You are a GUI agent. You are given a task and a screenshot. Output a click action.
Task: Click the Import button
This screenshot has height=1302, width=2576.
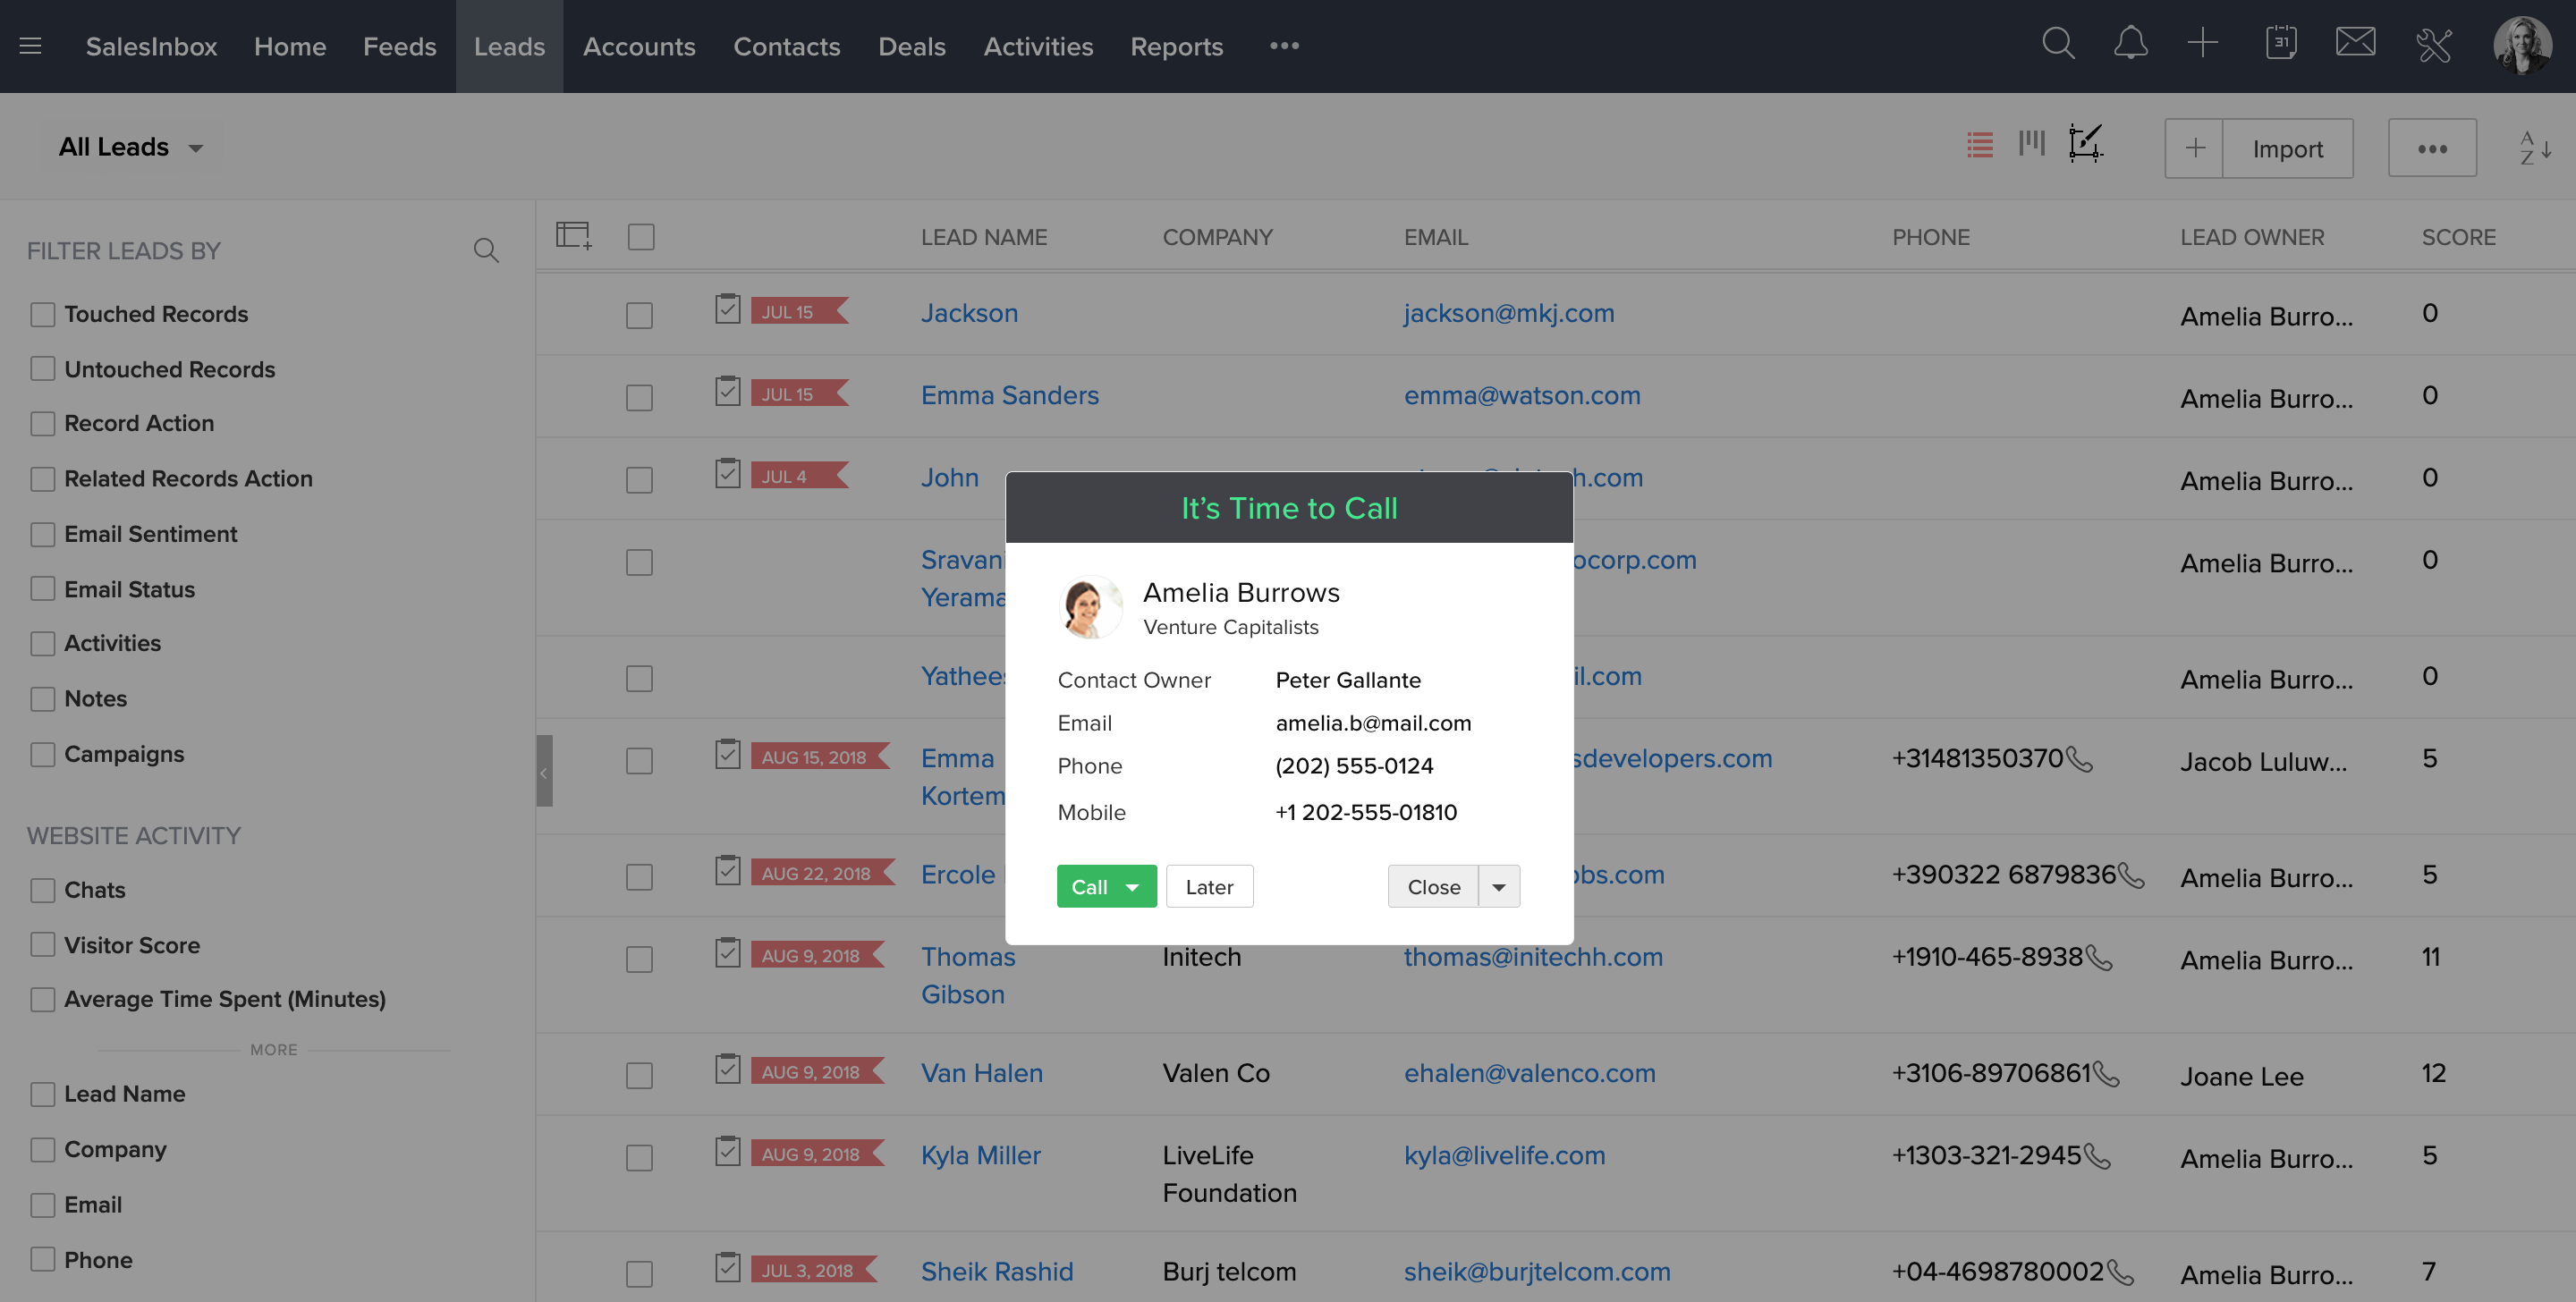tap(2287, 148)
